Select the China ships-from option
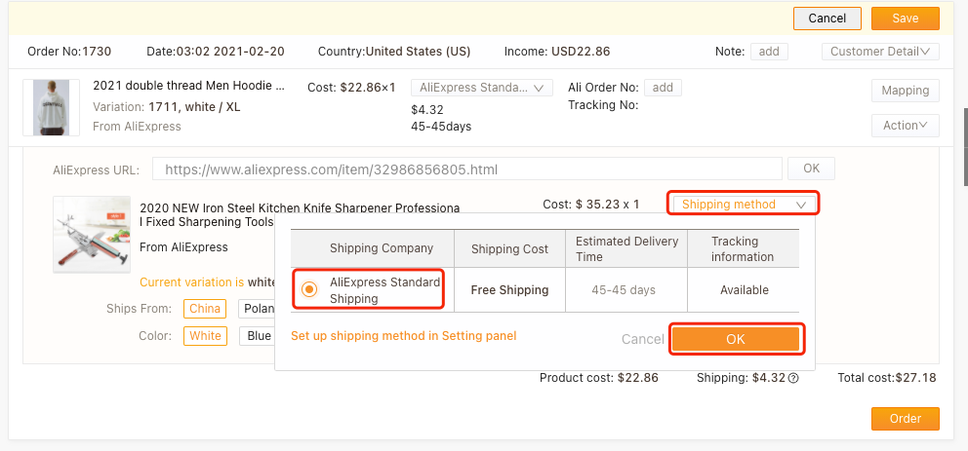 pyautogui.click(x=205, y=309)
